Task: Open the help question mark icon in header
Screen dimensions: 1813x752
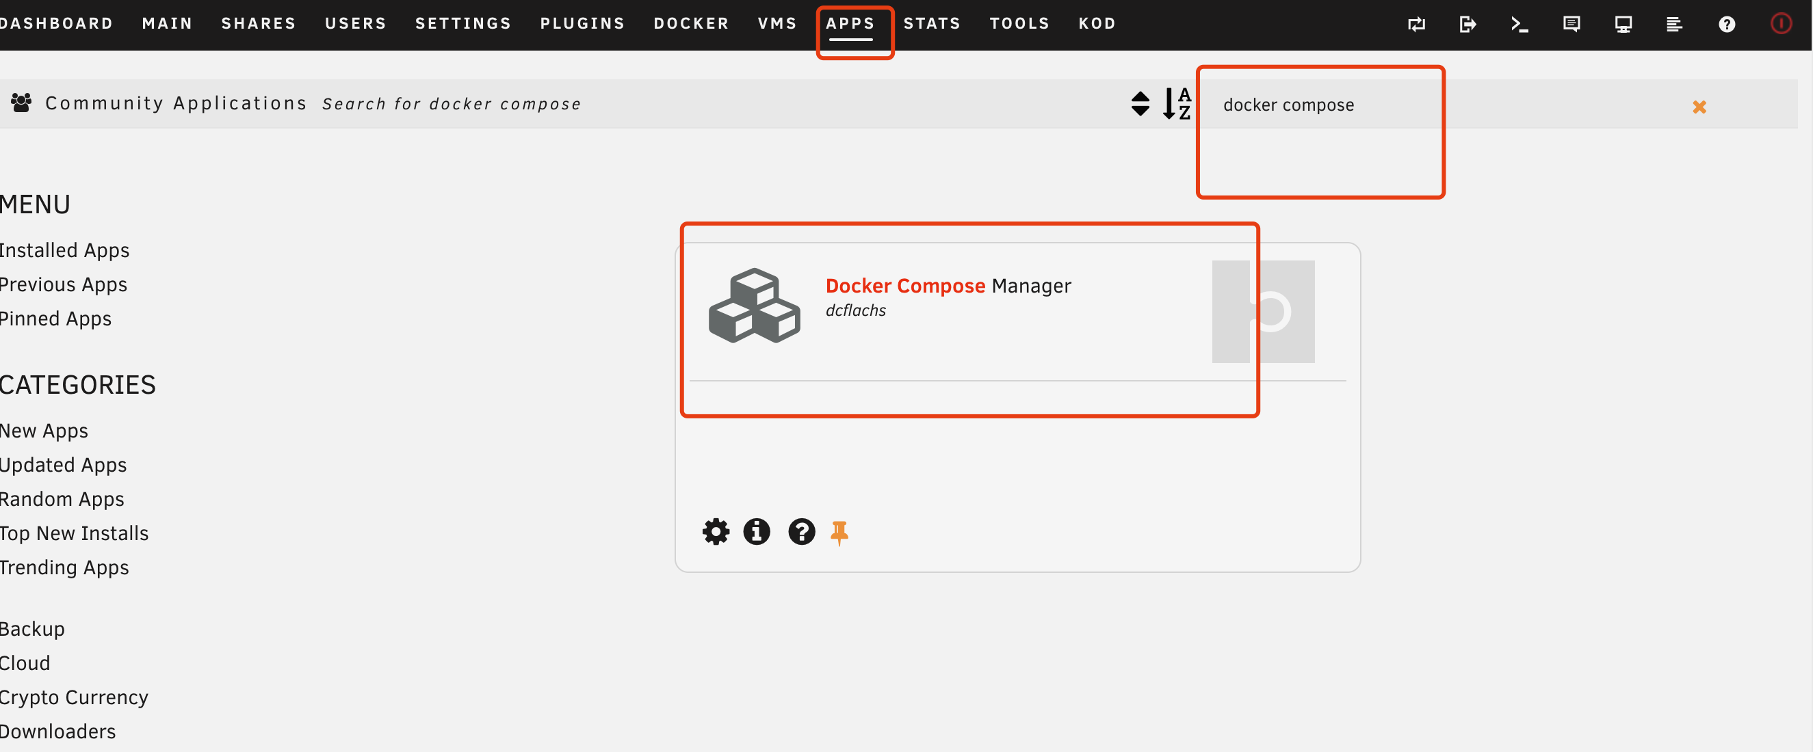Action: [1725, 25]
